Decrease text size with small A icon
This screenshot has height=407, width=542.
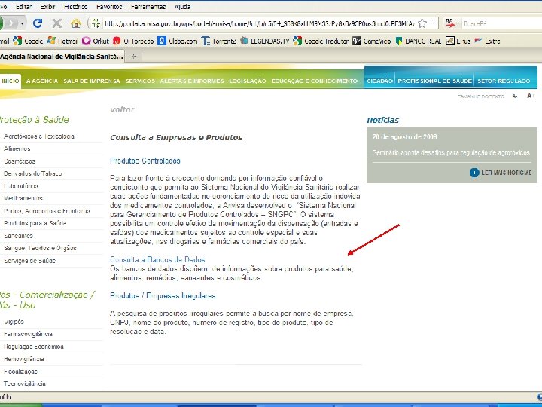[515, 96]
